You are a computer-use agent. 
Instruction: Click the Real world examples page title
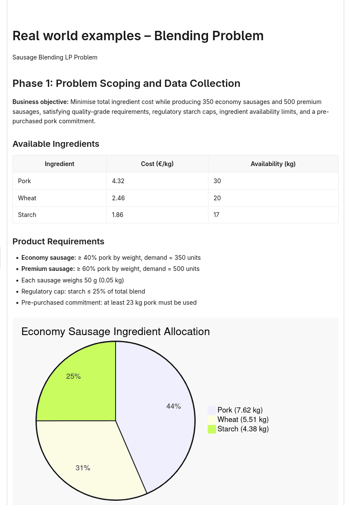tap(138, 36)
